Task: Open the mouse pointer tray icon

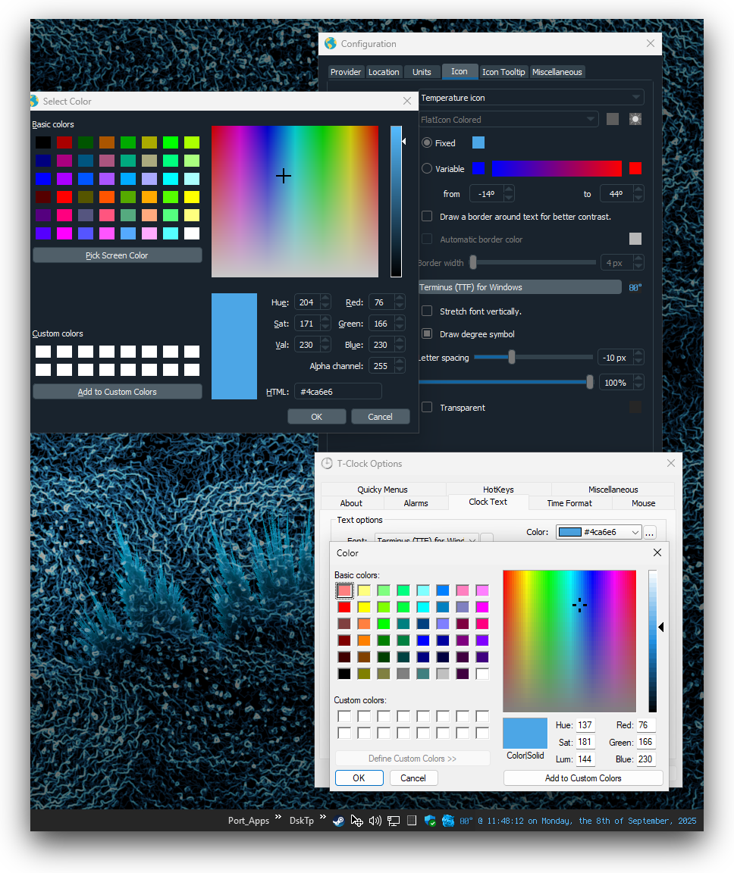Action: coord(356,821)
